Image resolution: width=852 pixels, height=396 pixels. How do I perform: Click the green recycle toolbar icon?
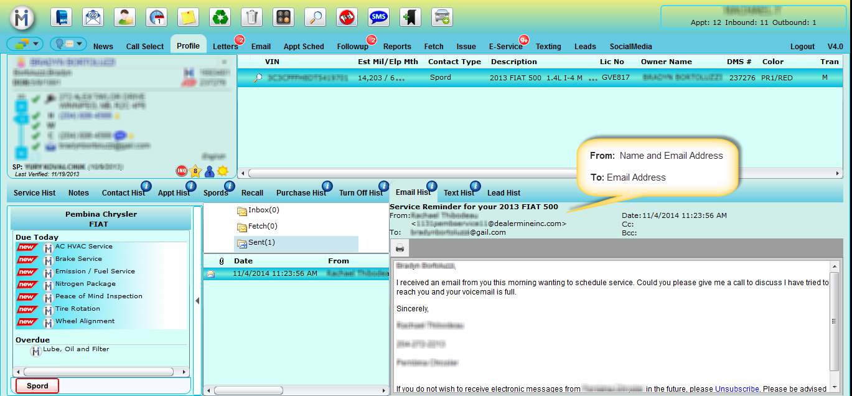pyautogui.click(x=220, y=17)
